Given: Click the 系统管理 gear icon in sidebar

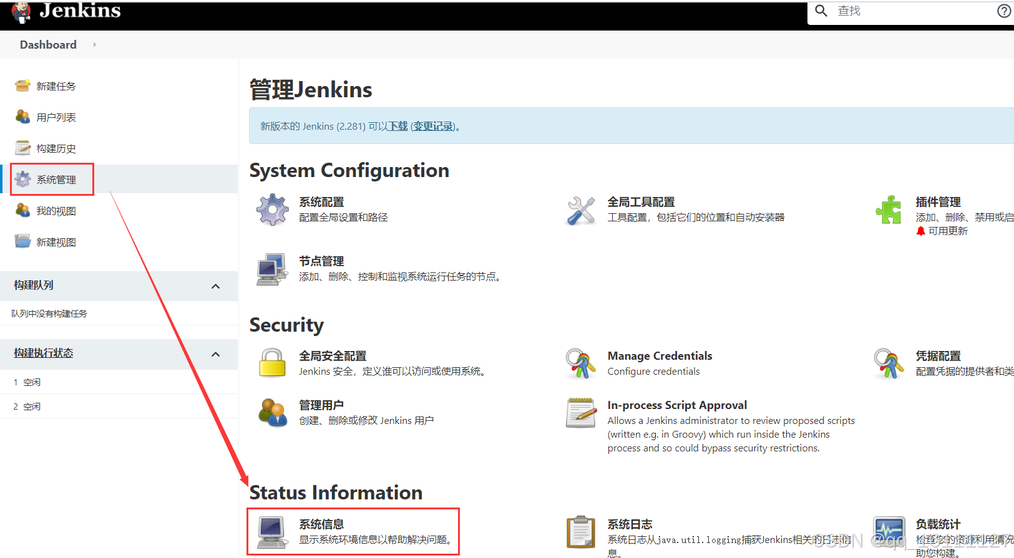Looking at the screenshot, I should click(x=22, y=179).
